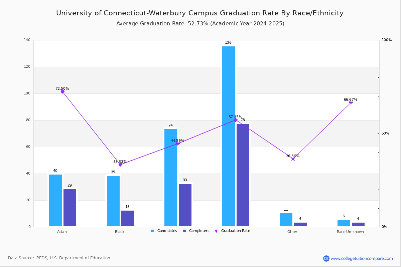Image resolution: width=401 pixels, height=267 pixels.
Task: Click the CTC logo icon
Action: [x=326, y=258]
